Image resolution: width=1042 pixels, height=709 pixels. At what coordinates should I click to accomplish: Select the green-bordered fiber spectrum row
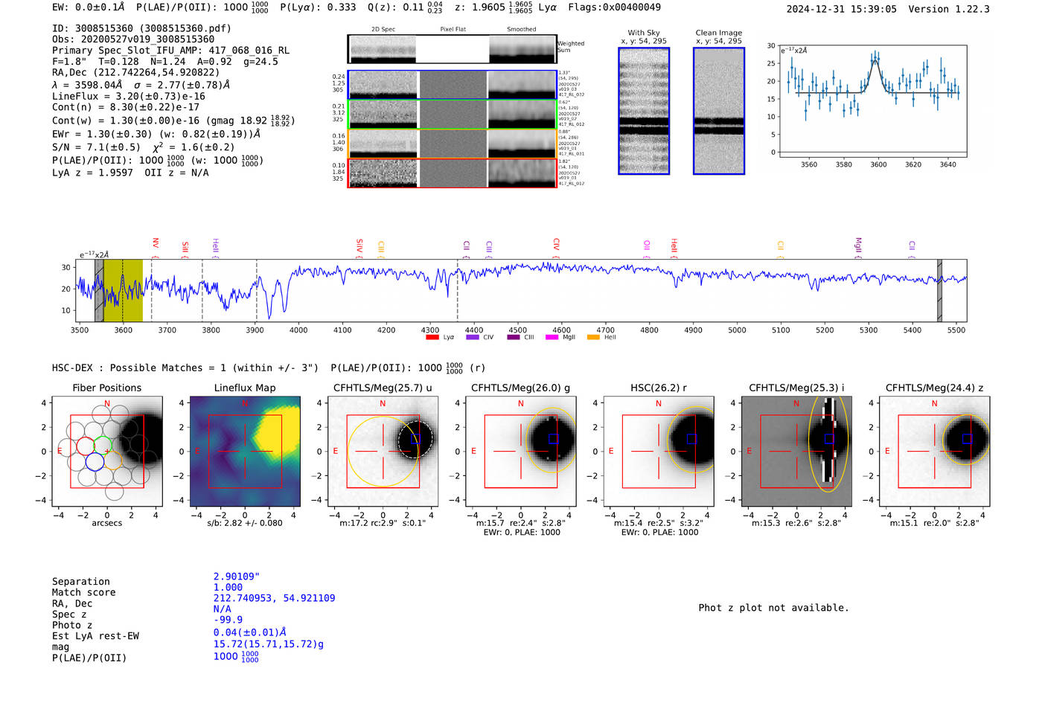[453, 114]
